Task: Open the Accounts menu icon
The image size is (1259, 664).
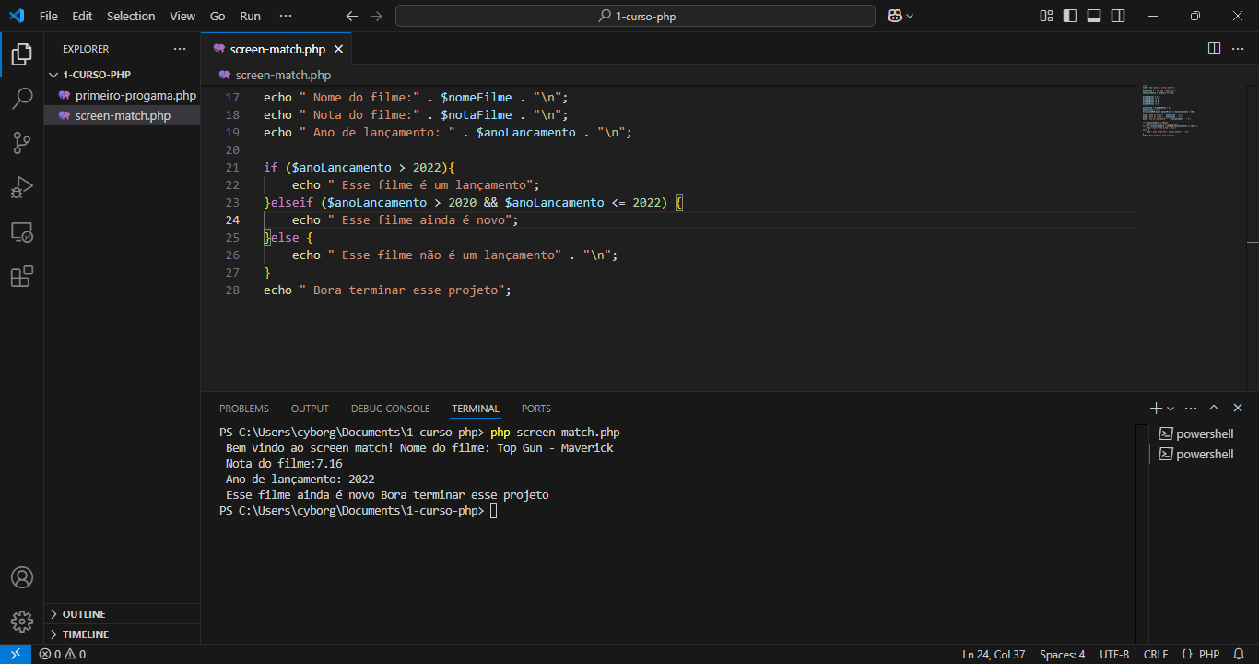Action: (22, 577)
